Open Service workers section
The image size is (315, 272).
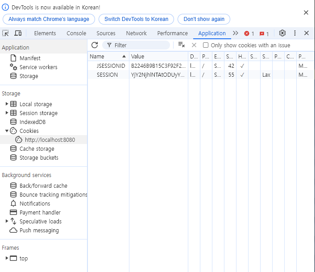click(x=38, y=67)
